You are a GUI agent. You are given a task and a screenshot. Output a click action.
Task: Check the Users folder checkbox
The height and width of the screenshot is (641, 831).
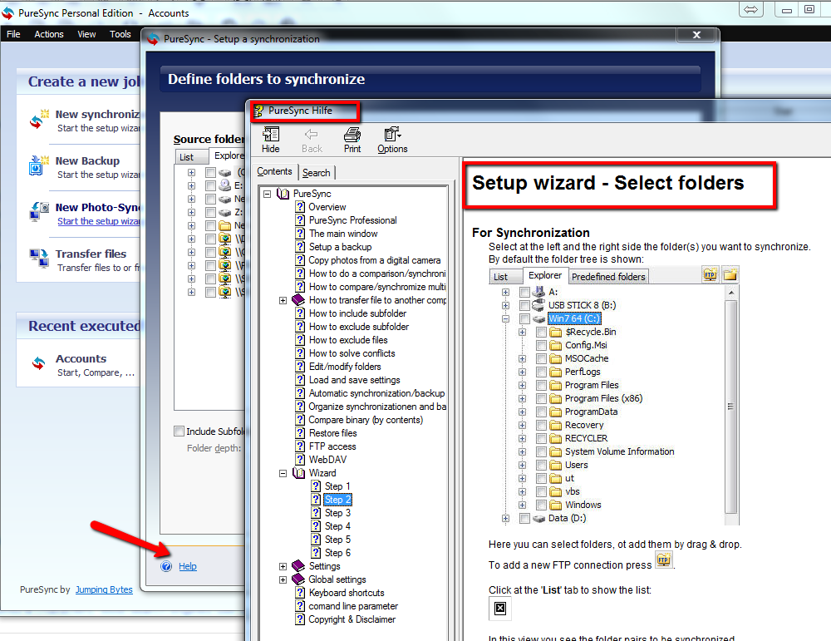(541, 465)
